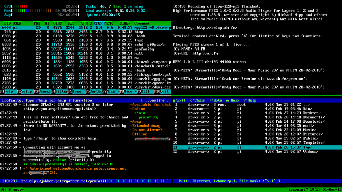Click Available for chat roster group
The height and width of the screenshot is (192, 342).
pyautogui.click(x=150, y=105)
